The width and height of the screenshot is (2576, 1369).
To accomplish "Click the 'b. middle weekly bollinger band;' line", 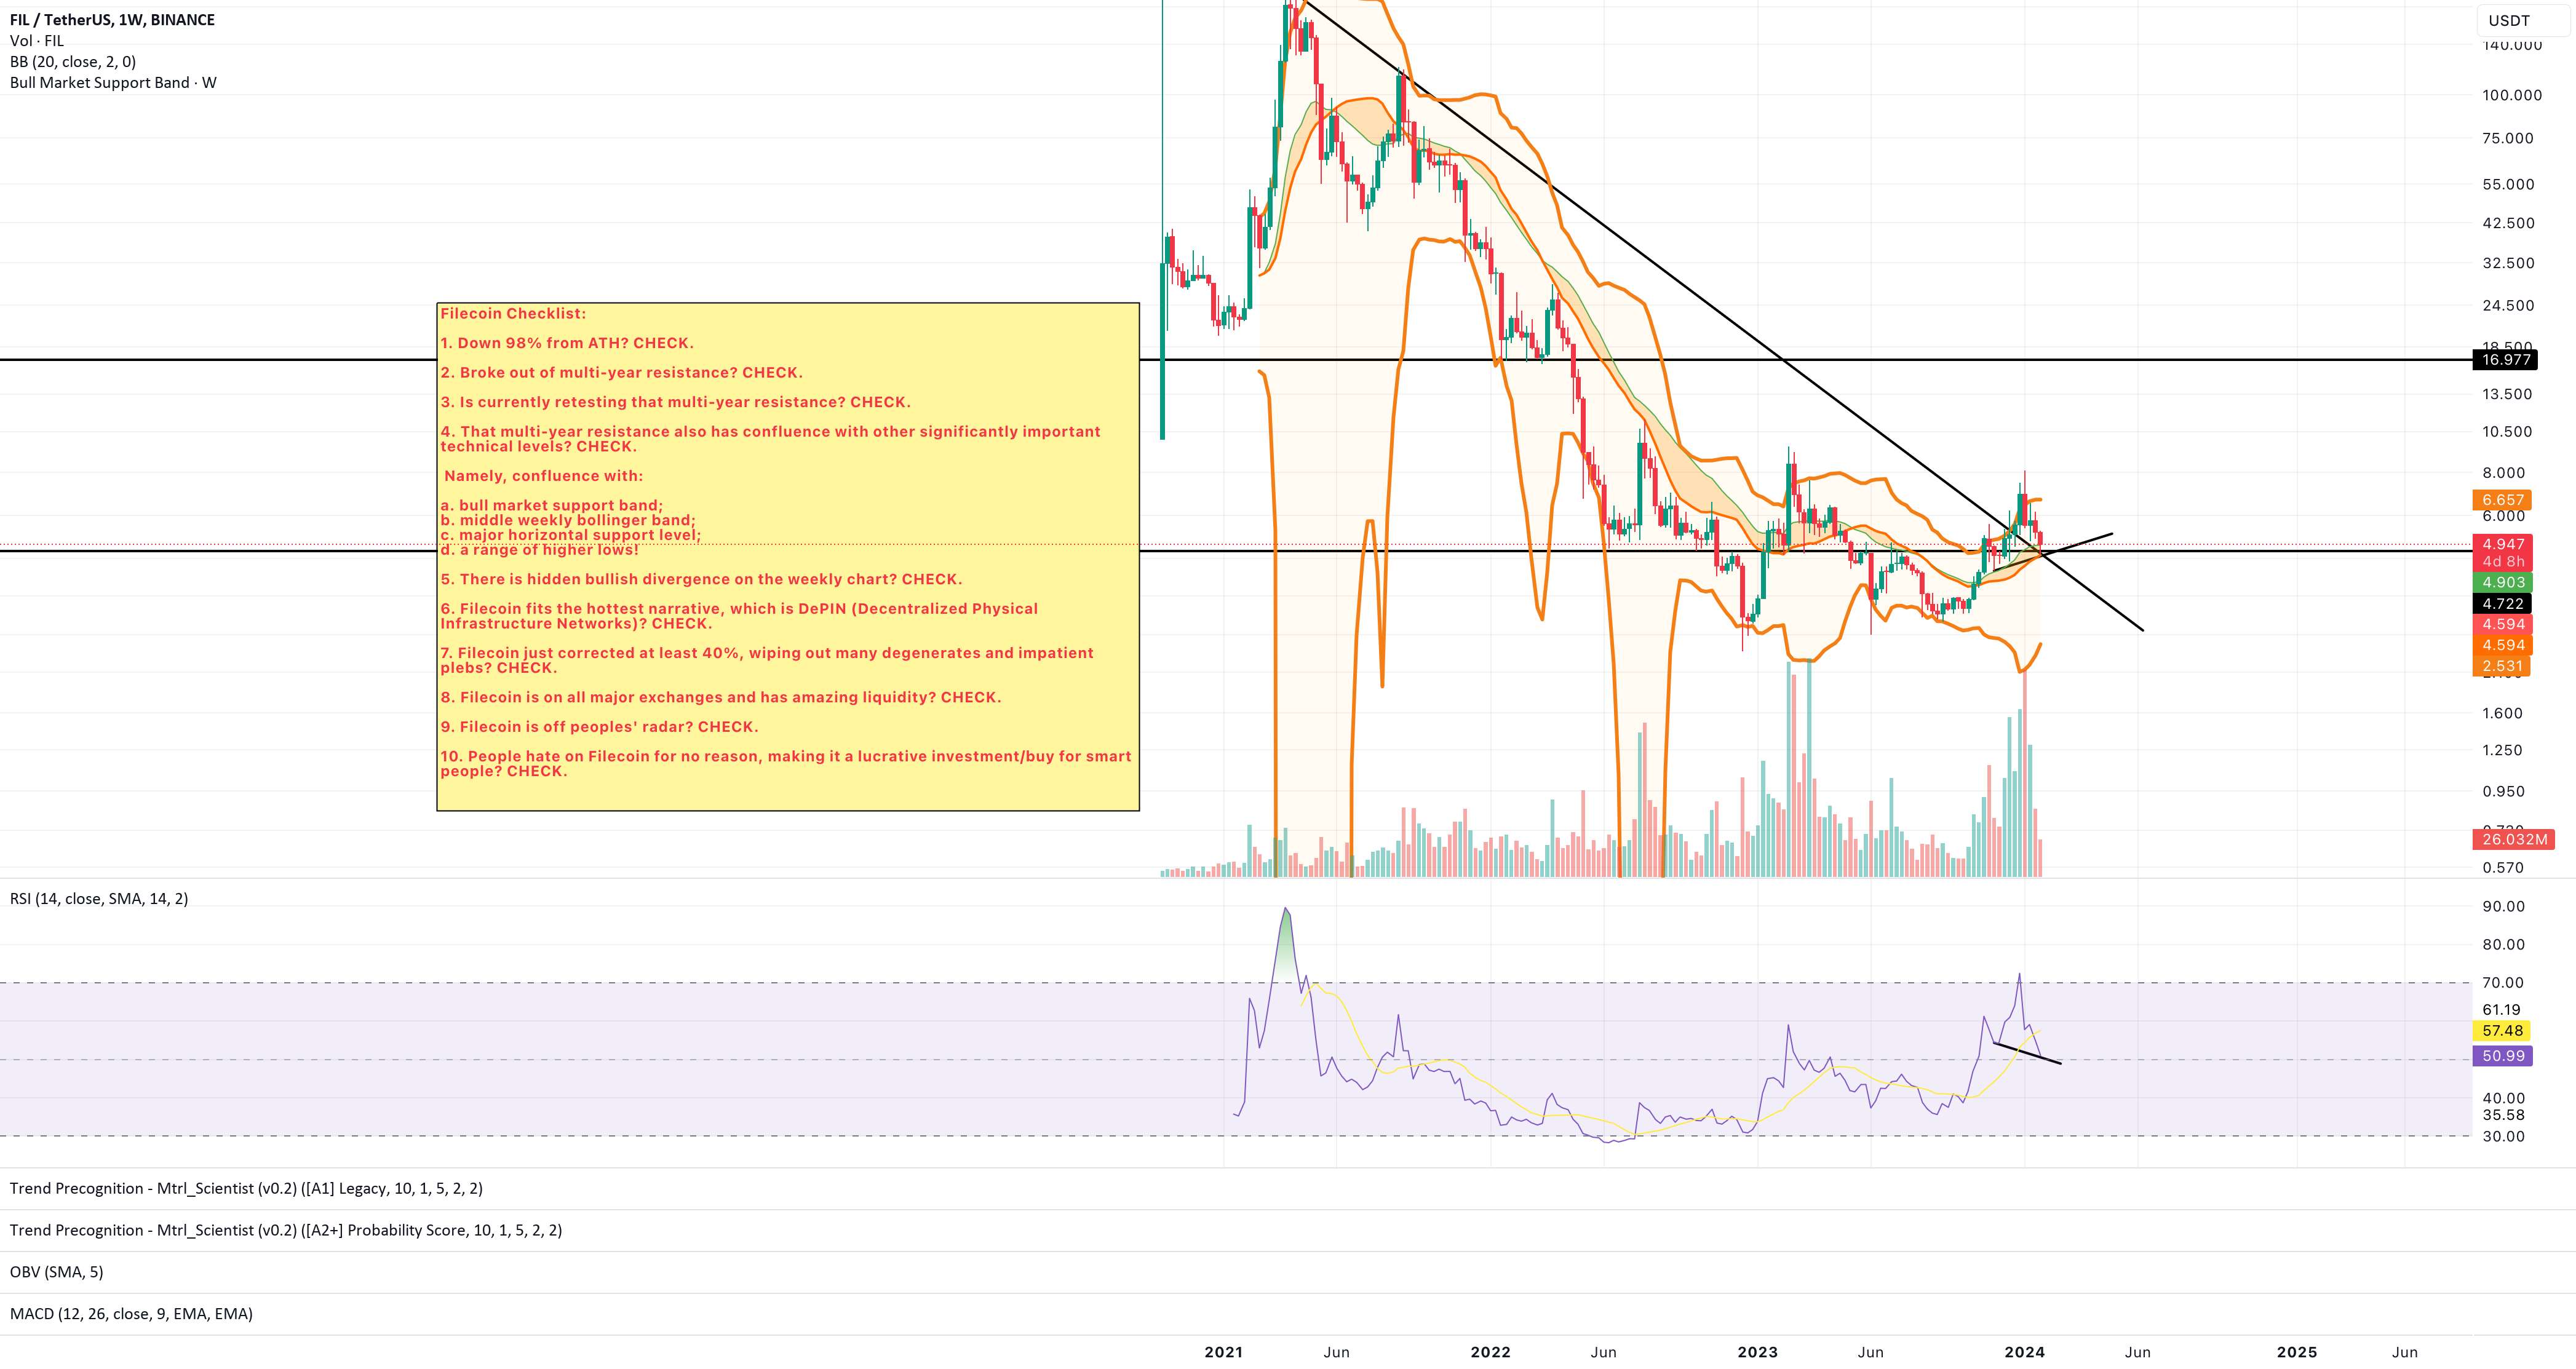I will point(567,521).
